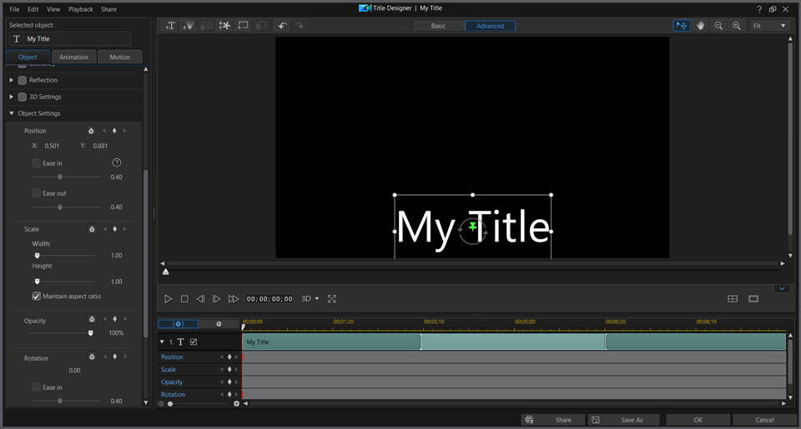
Task: Expand the 3D Settings section
Action: [x=12, y=97]
